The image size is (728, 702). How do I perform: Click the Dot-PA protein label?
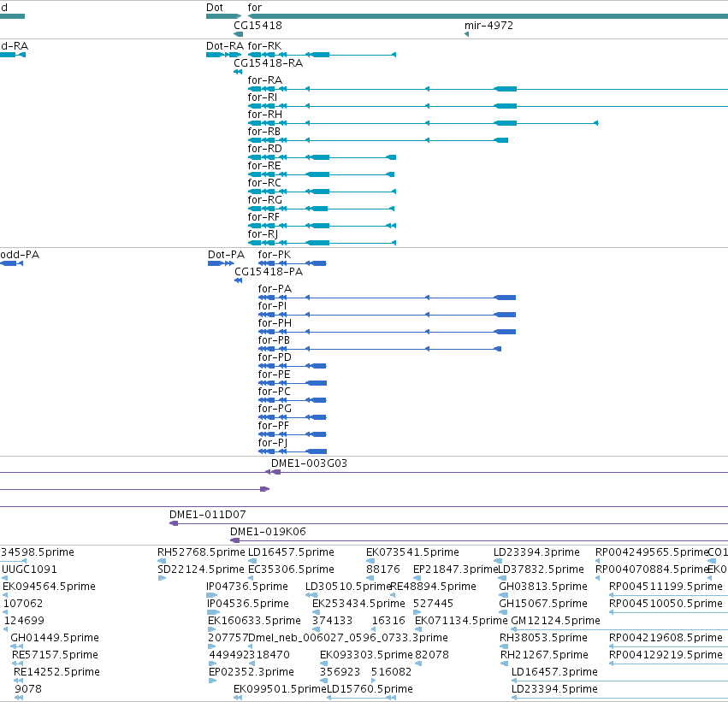tap(226, 255)
